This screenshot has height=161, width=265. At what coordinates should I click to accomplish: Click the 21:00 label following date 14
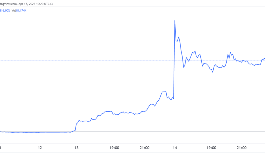tap(241, 148)
